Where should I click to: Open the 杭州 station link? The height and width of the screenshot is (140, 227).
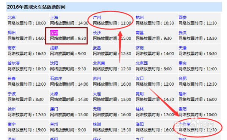pos(140,17)
